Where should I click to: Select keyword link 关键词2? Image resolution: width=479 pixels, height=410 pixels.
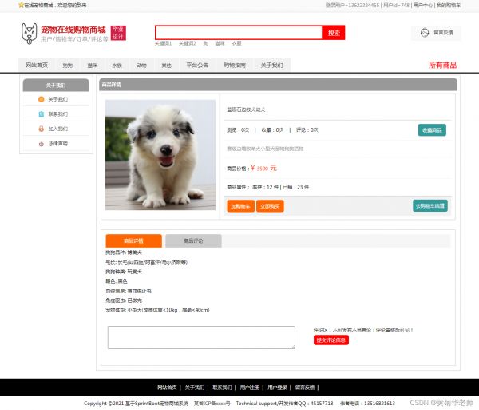[188, 43]
